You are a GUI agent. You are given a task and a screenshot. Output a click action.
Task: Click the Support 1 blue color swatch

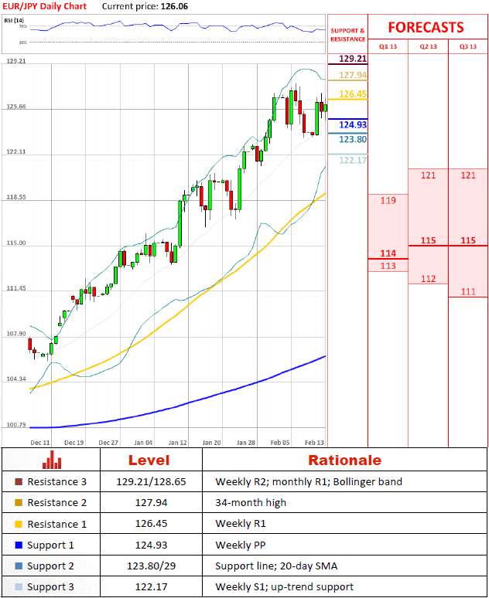coord(19,545)
